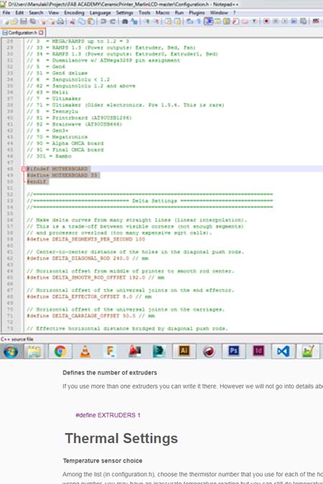Click the New file toolbar icon
Image resolution: width=323 pixels, height=484 pixels.
tap(6, 22)
